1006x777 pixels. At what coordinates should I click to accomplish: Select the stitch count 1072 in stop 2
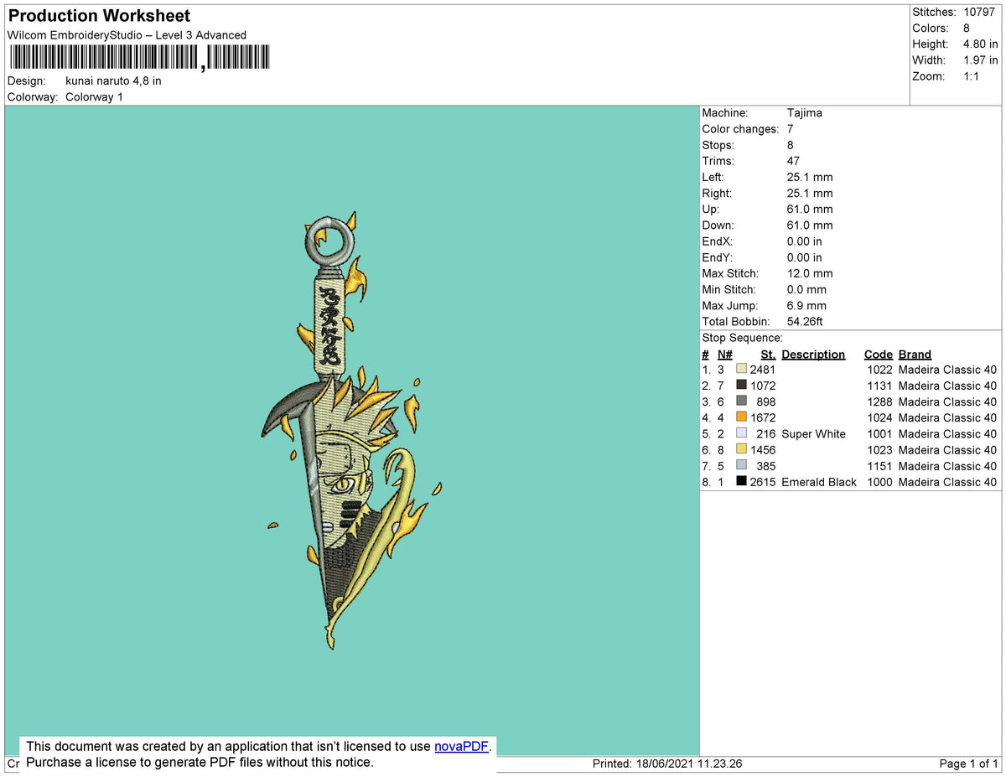tap(763, 386)
